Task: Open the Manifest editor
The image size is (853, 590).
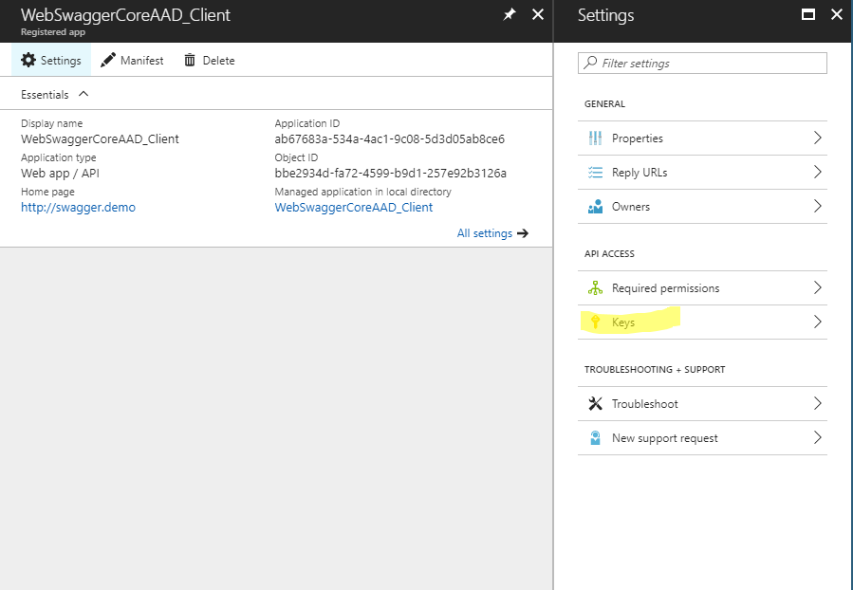Action: (132, 60)
